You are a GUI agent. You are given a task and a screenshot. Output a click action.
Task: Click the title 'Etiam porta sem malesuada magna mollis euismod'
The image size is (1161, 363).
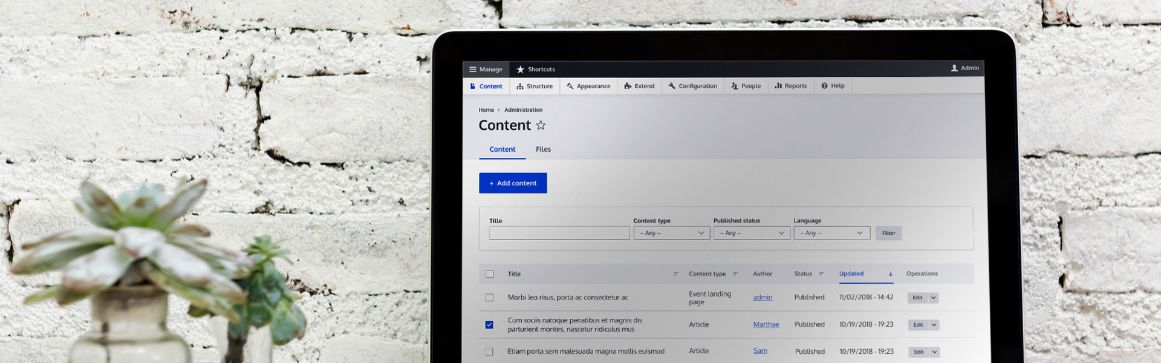coord(586,352)
